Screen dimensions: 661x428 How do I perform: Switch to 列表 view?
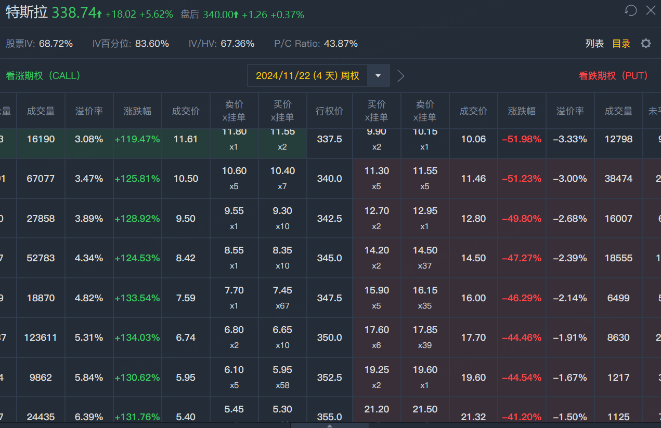pyautogui.click(x=594, y=44)
